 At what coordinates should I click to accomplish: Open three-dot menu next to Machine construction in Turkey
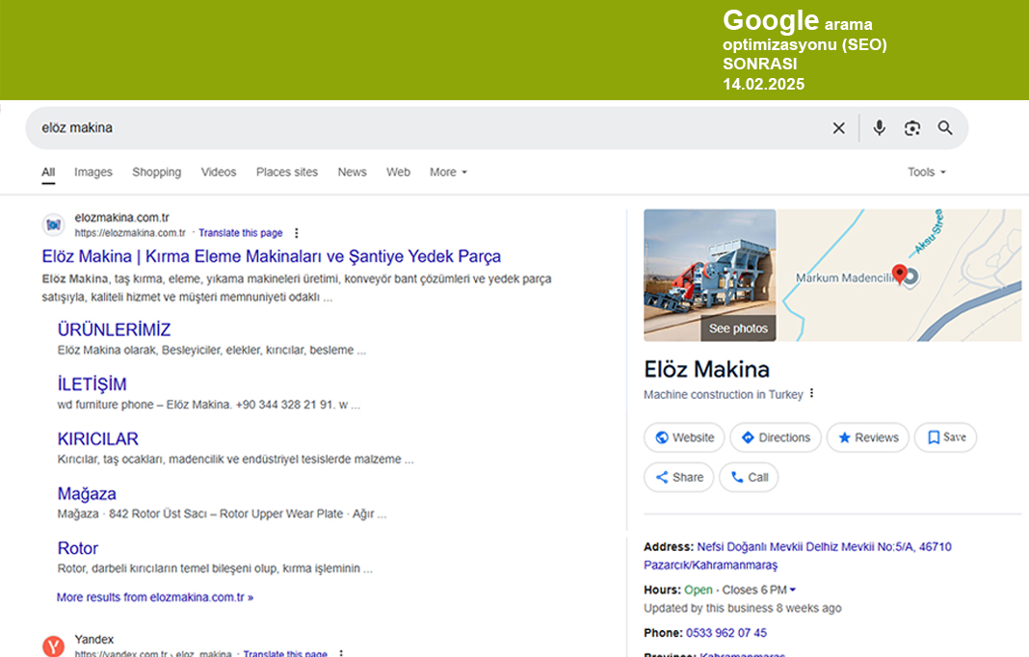point(812,393)
